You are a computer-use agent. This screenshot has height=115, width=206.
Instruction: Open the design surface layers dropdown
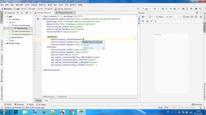click(x=144, y=17)
